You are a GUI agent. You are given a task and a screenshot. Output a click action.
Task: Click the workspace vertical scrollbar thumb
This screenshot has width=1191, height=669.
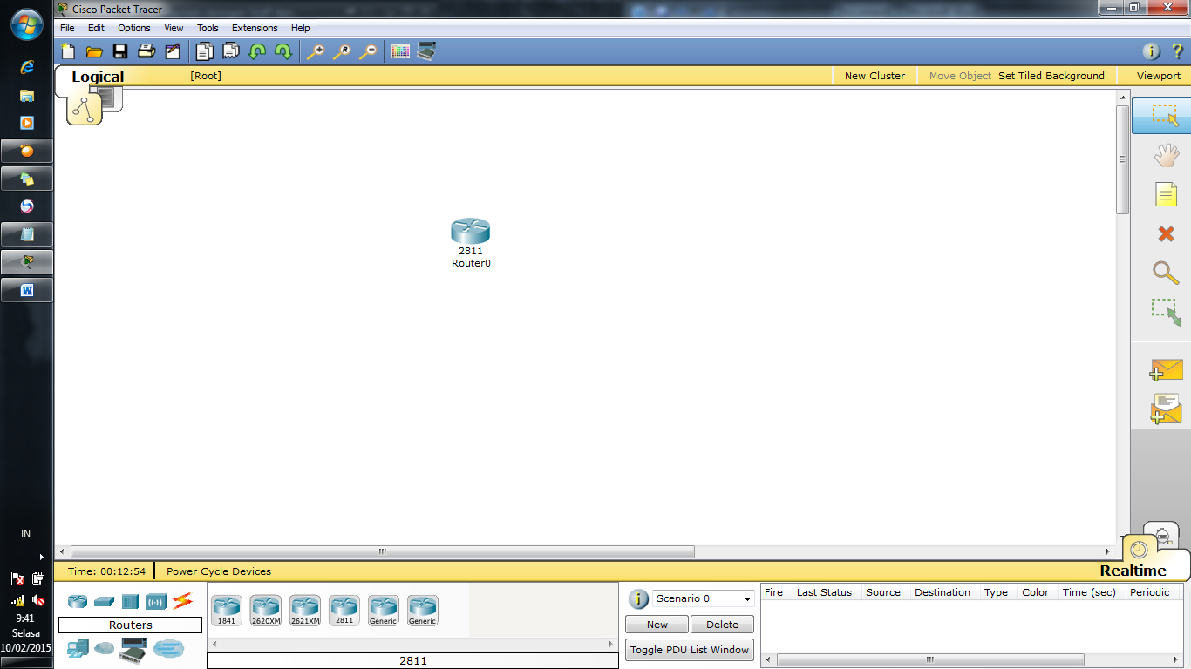point(1123,160)
